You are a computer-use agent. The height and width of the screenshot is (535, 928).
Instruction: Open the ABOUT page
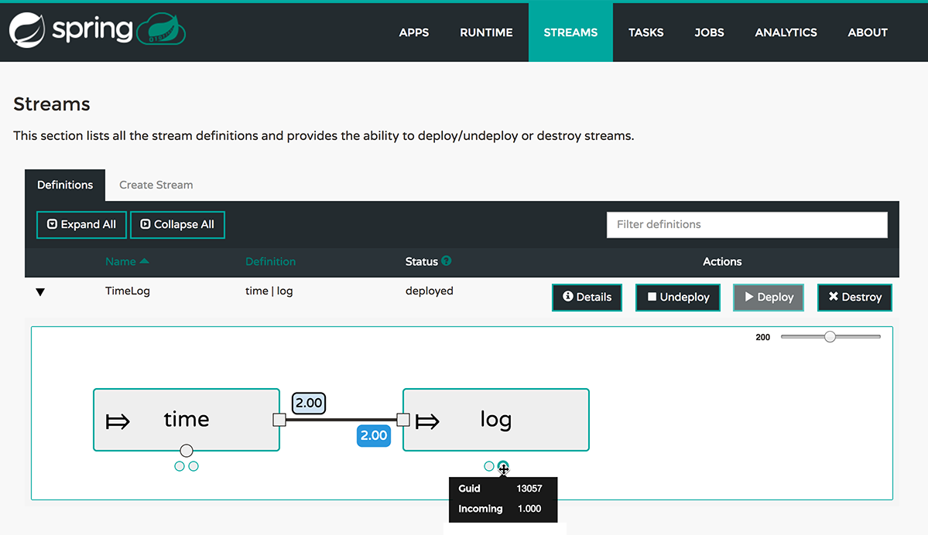[x=867, y=32]
